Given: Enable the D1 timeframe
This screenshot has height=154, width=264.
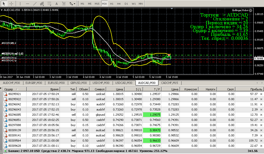Looking at the screenshot, I should 126,4.
